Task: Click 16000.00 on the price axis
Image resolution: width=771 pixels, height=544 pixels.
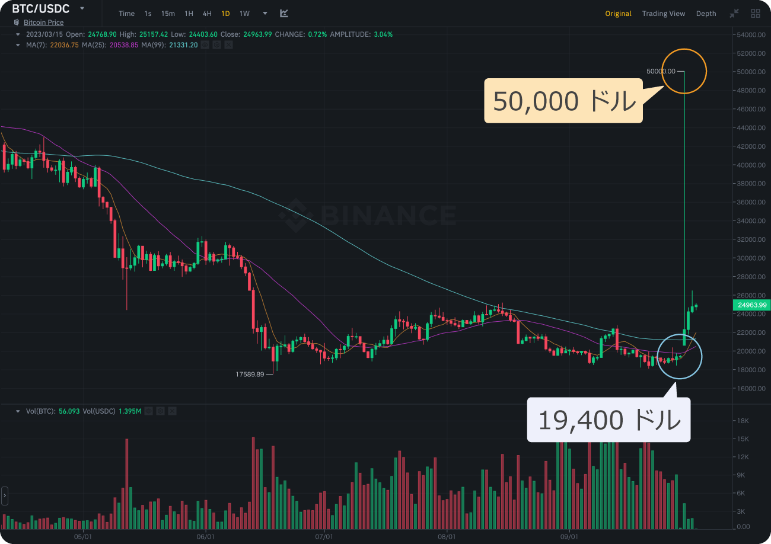Action: (751, 388)
